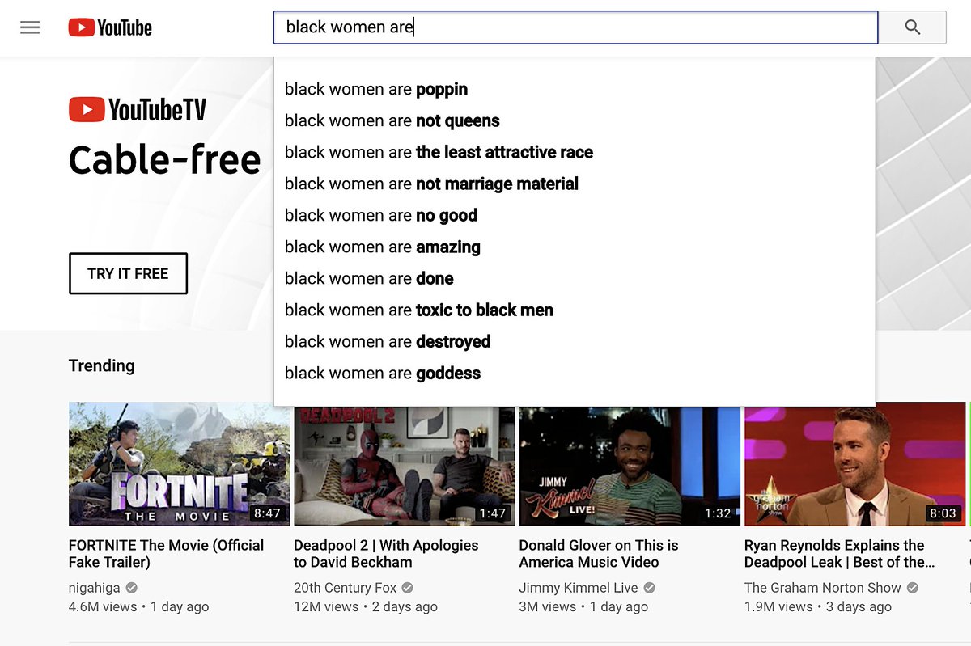Image resolution: width=971 pixels, height=646 pixels.
Task: Select suggestion 'black women are done'
Action: (575, 278)
